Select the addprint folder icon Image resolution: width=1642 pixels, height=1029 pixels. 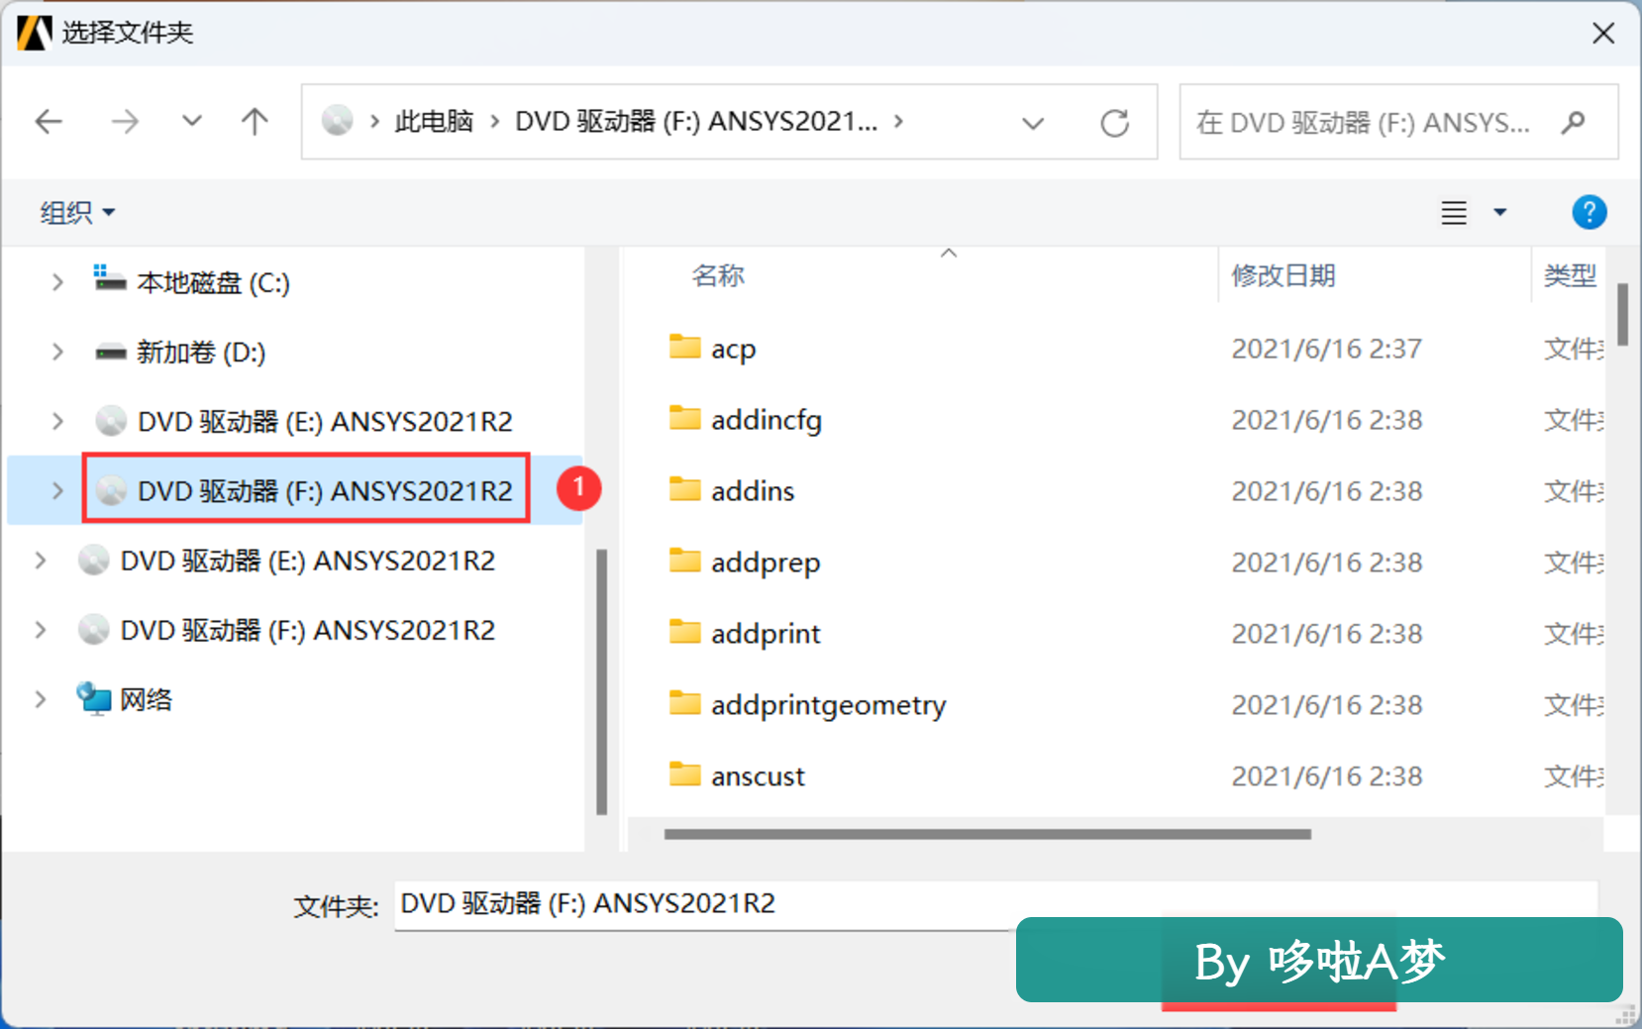click(684, 632)
